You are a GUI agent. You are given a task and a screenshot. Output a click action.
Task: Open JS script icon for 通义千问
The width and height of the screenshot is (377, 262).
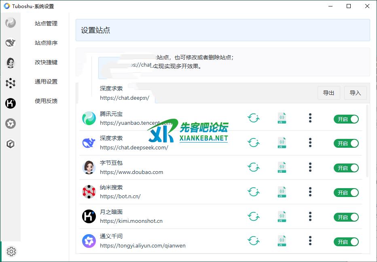[x=282, y=241]
